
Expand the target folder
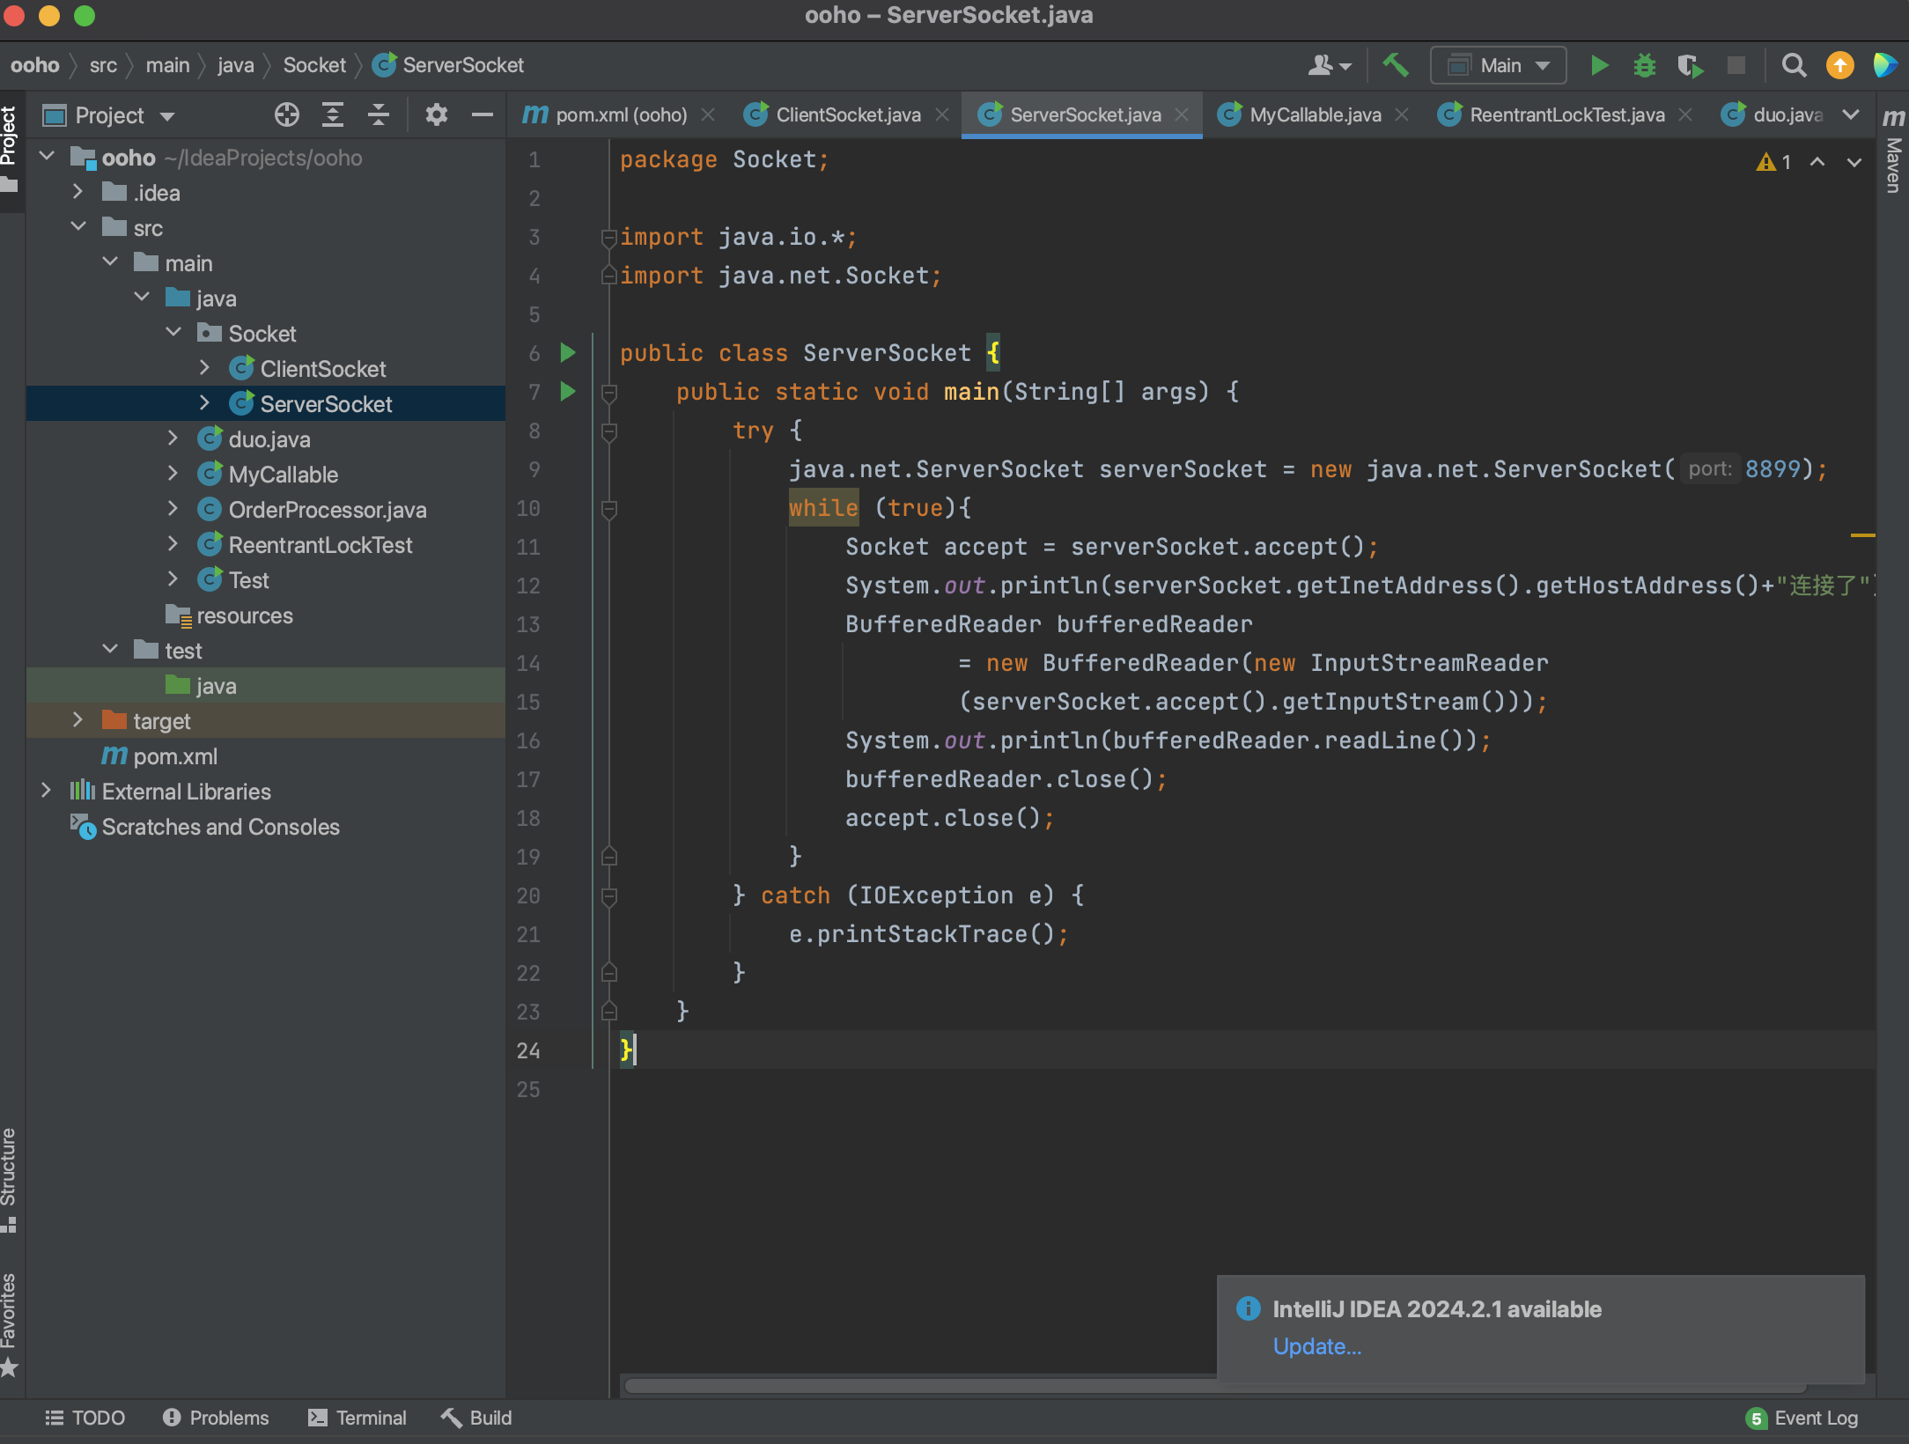tap(77, 720)
